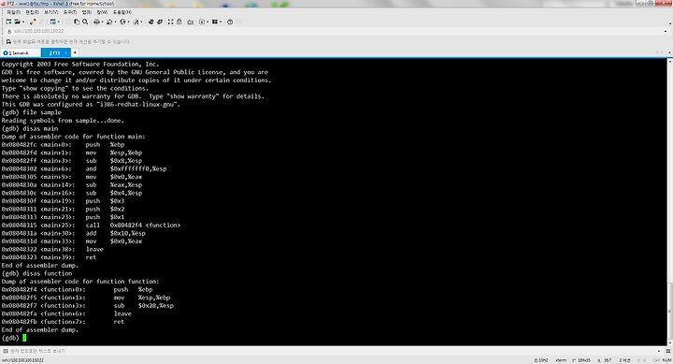Expand the script icon dropdown arrow
Screen dimensions: 673x364
click(x=207, y=22)
